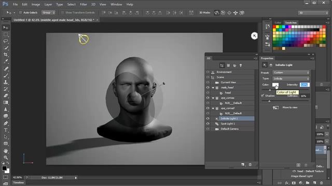This screenshot has height=186, width=332.
Task: Collapse the male_head tree item
Action: click(x=213, y=87)
